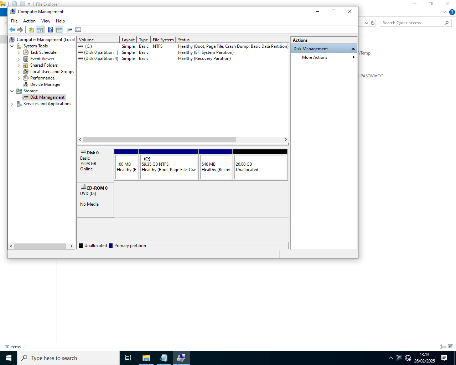This screenshot has width=456, height=365.
Task: Click the refresh button in File Explorer
Action: pos(373,23)
